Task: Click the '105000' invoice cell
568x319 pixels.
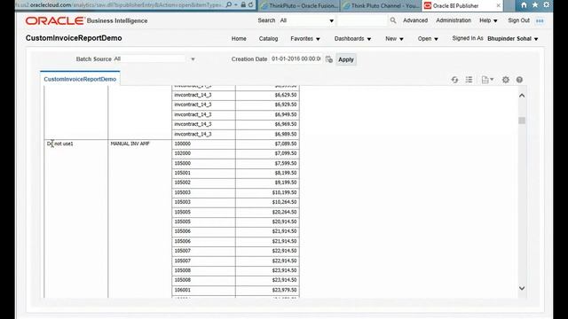Action: point(203,163)
